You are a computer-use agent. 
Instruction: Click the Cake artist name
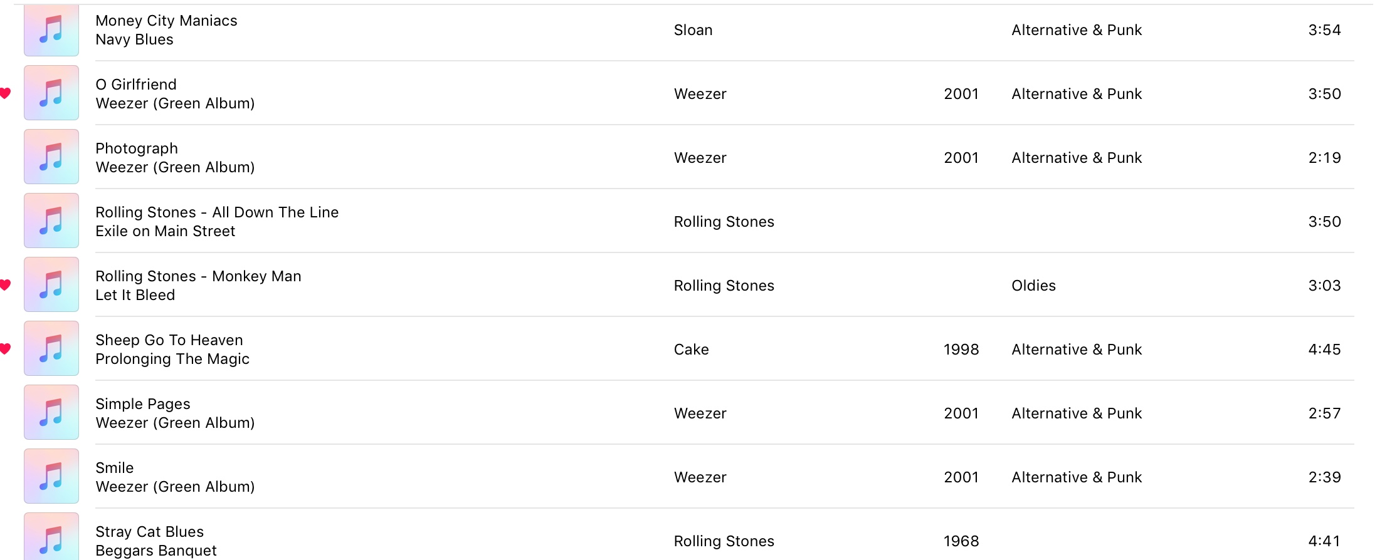click(x=691, y=350)
